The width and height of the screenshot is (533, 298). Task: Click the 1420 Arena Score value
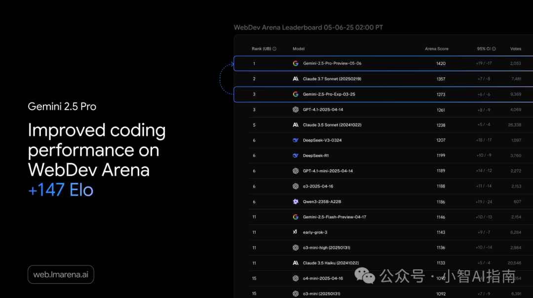(x=441, y=64)
